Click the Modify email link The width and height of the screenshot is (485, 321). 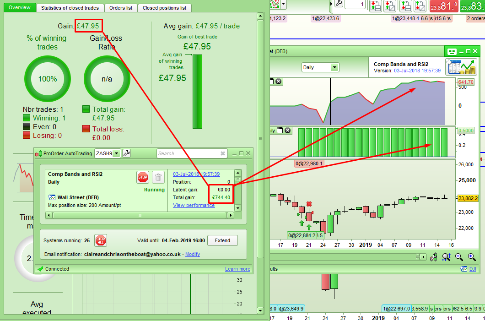point(192,254)
